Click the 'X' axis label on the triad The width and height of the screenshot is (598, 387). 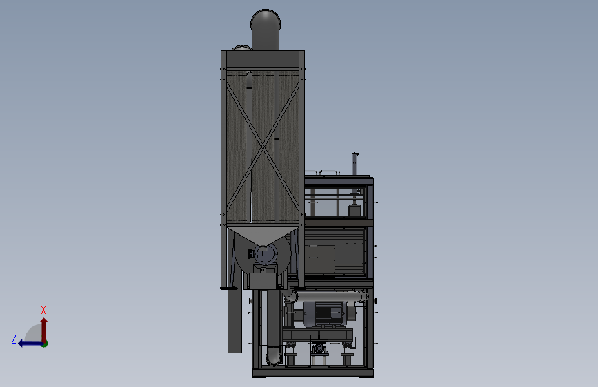tap(43, 310)
